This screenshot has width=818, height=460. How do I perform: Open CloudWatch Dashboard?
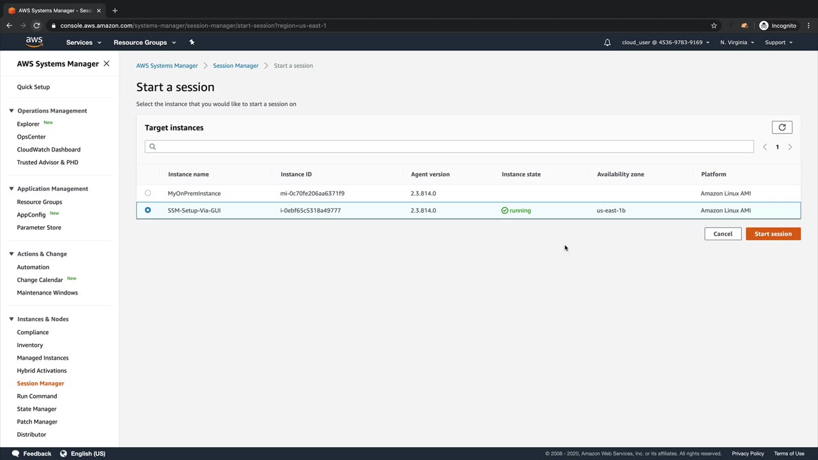tap(49, 149)
